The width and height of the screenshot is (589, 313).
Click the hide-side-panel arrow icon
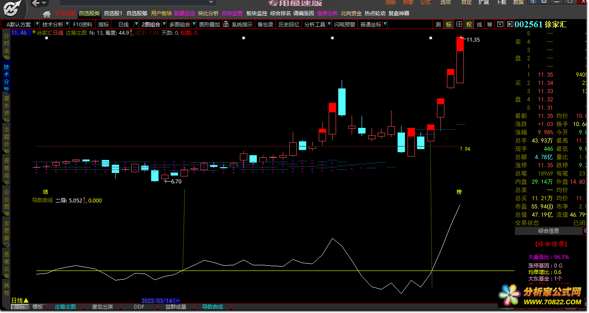pyautogui.click(x=510, y=24)
